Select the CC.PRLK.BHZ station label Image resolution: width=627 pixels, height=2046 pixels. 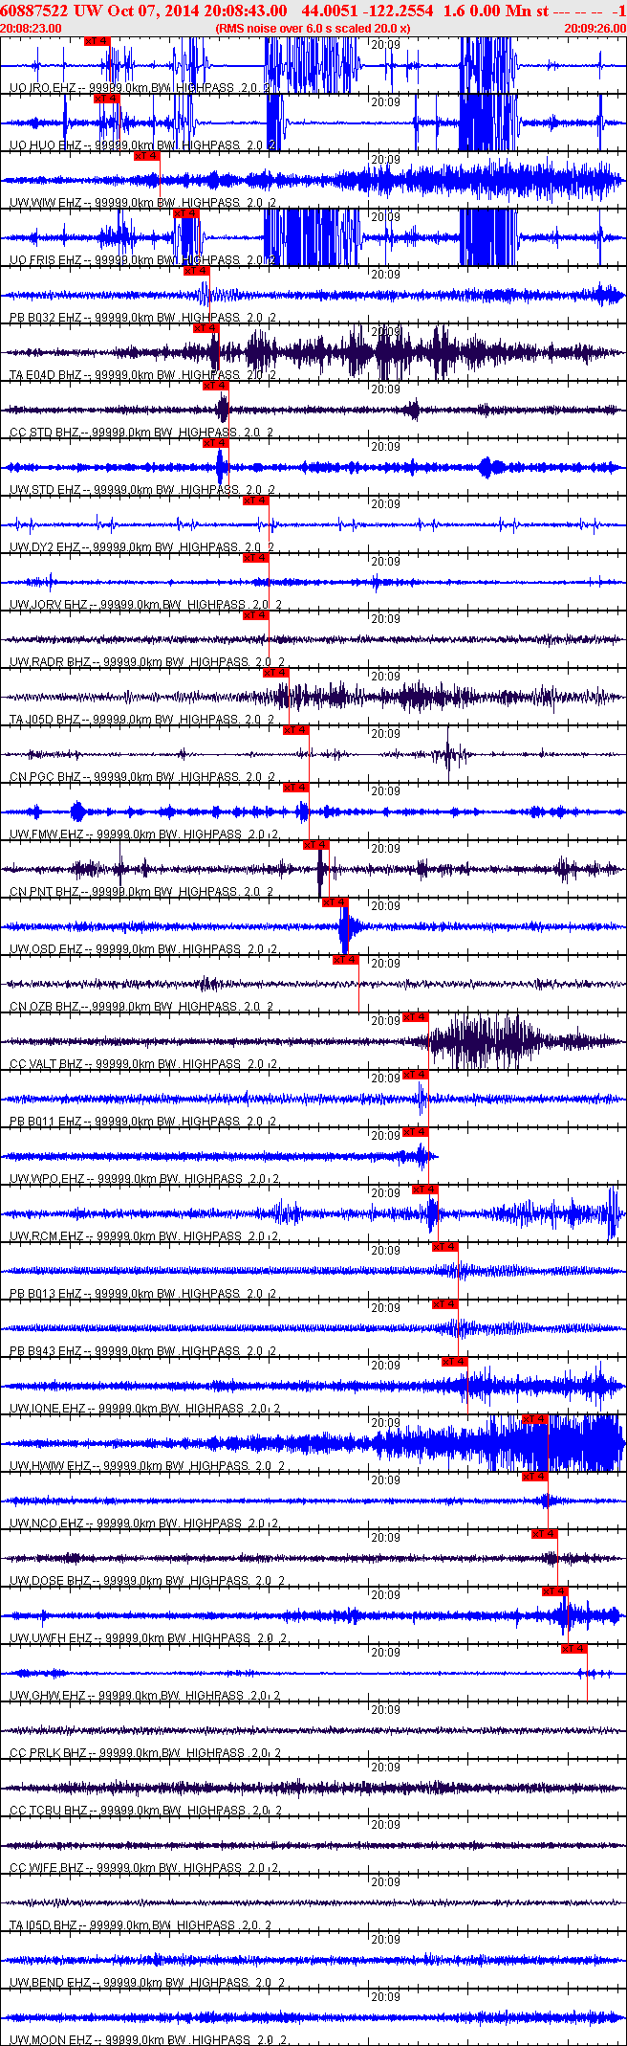point(145,1753)
